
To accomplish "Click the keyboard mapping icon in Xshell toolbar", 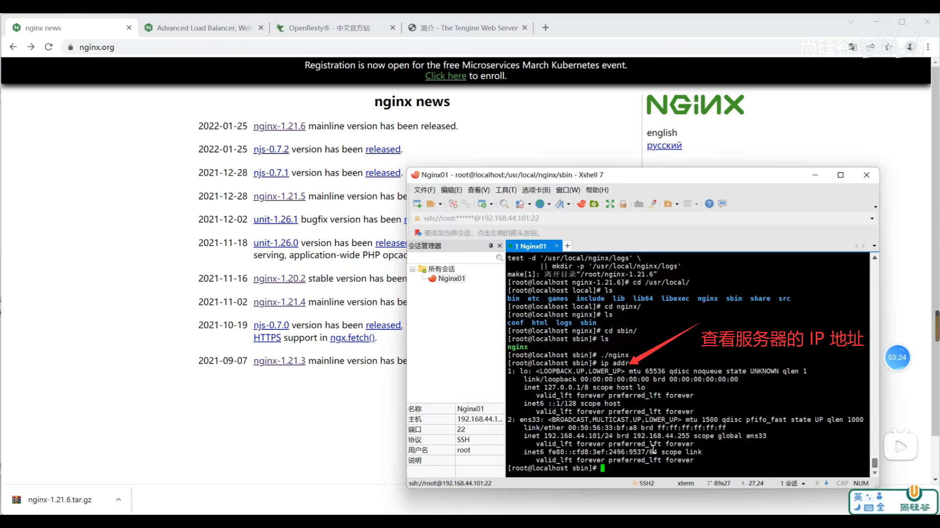I will point(639,204).
